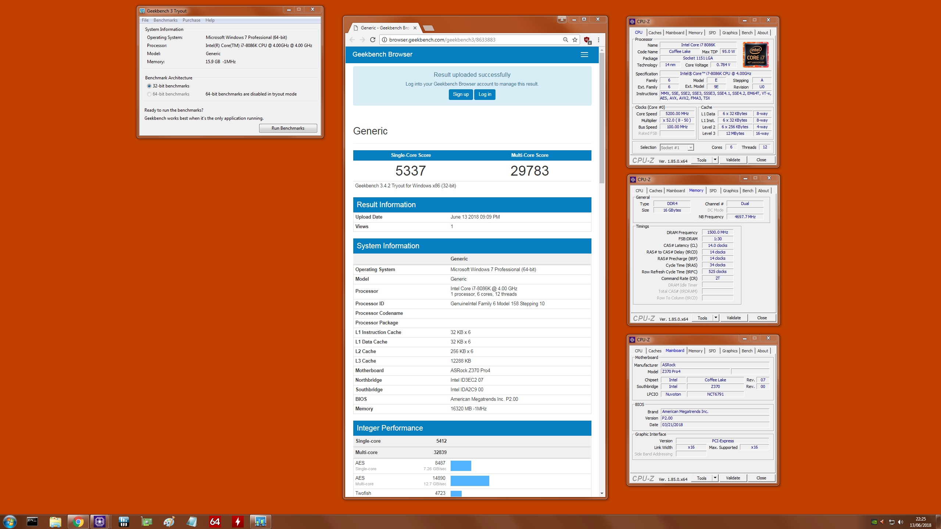This screenshot has height=529, width=941.
Task: Reload the Geekbench Browser page
Action: 373,40
